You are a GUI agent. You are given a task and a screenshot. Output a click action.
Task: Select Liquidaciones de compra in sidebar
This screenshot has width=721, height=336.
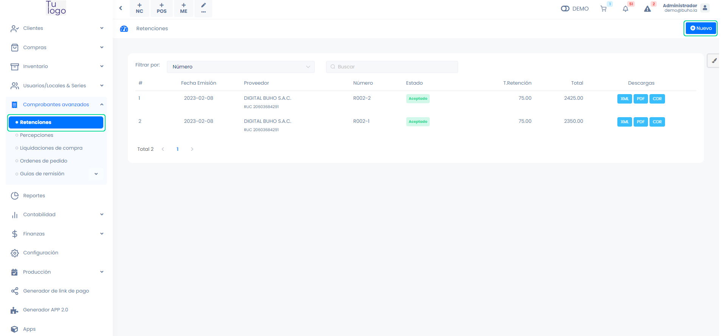point(51,148)
